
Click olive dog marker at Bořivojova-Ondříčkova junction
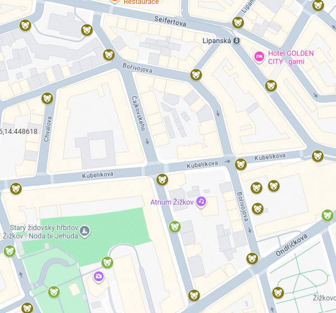(x=252, y=258)
